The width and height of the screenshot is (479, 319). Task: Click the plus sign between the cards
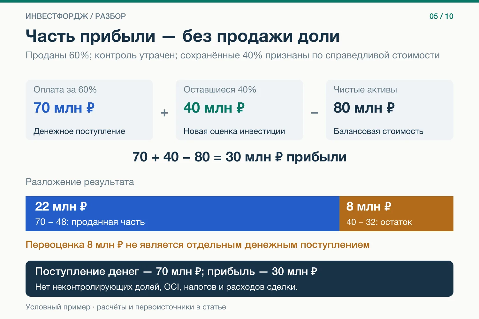(164, 113)
